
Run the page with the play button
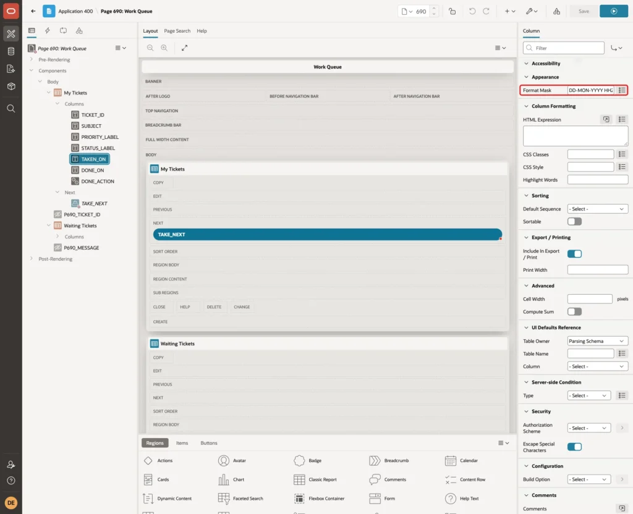(x=613, y=11)
